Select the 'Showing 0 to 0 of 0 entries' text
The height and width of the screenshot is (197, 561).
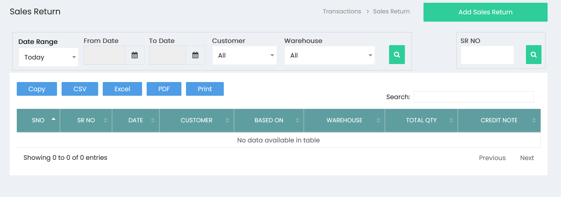[65, 158]
